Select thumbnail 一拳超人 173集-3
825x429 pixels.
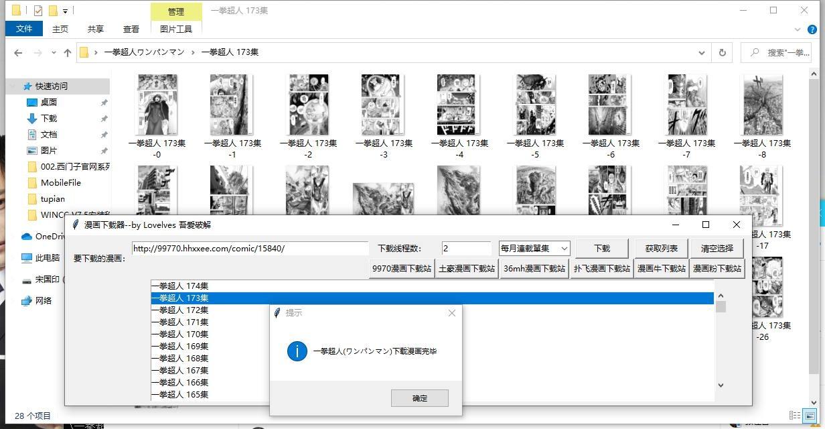click(384, 115)
